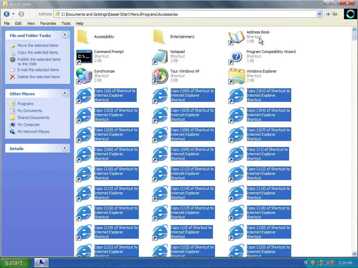Click E-mail the selected items
Image resolution: width=358 pixels, height=268 pixels.
(x=38, y=70)
